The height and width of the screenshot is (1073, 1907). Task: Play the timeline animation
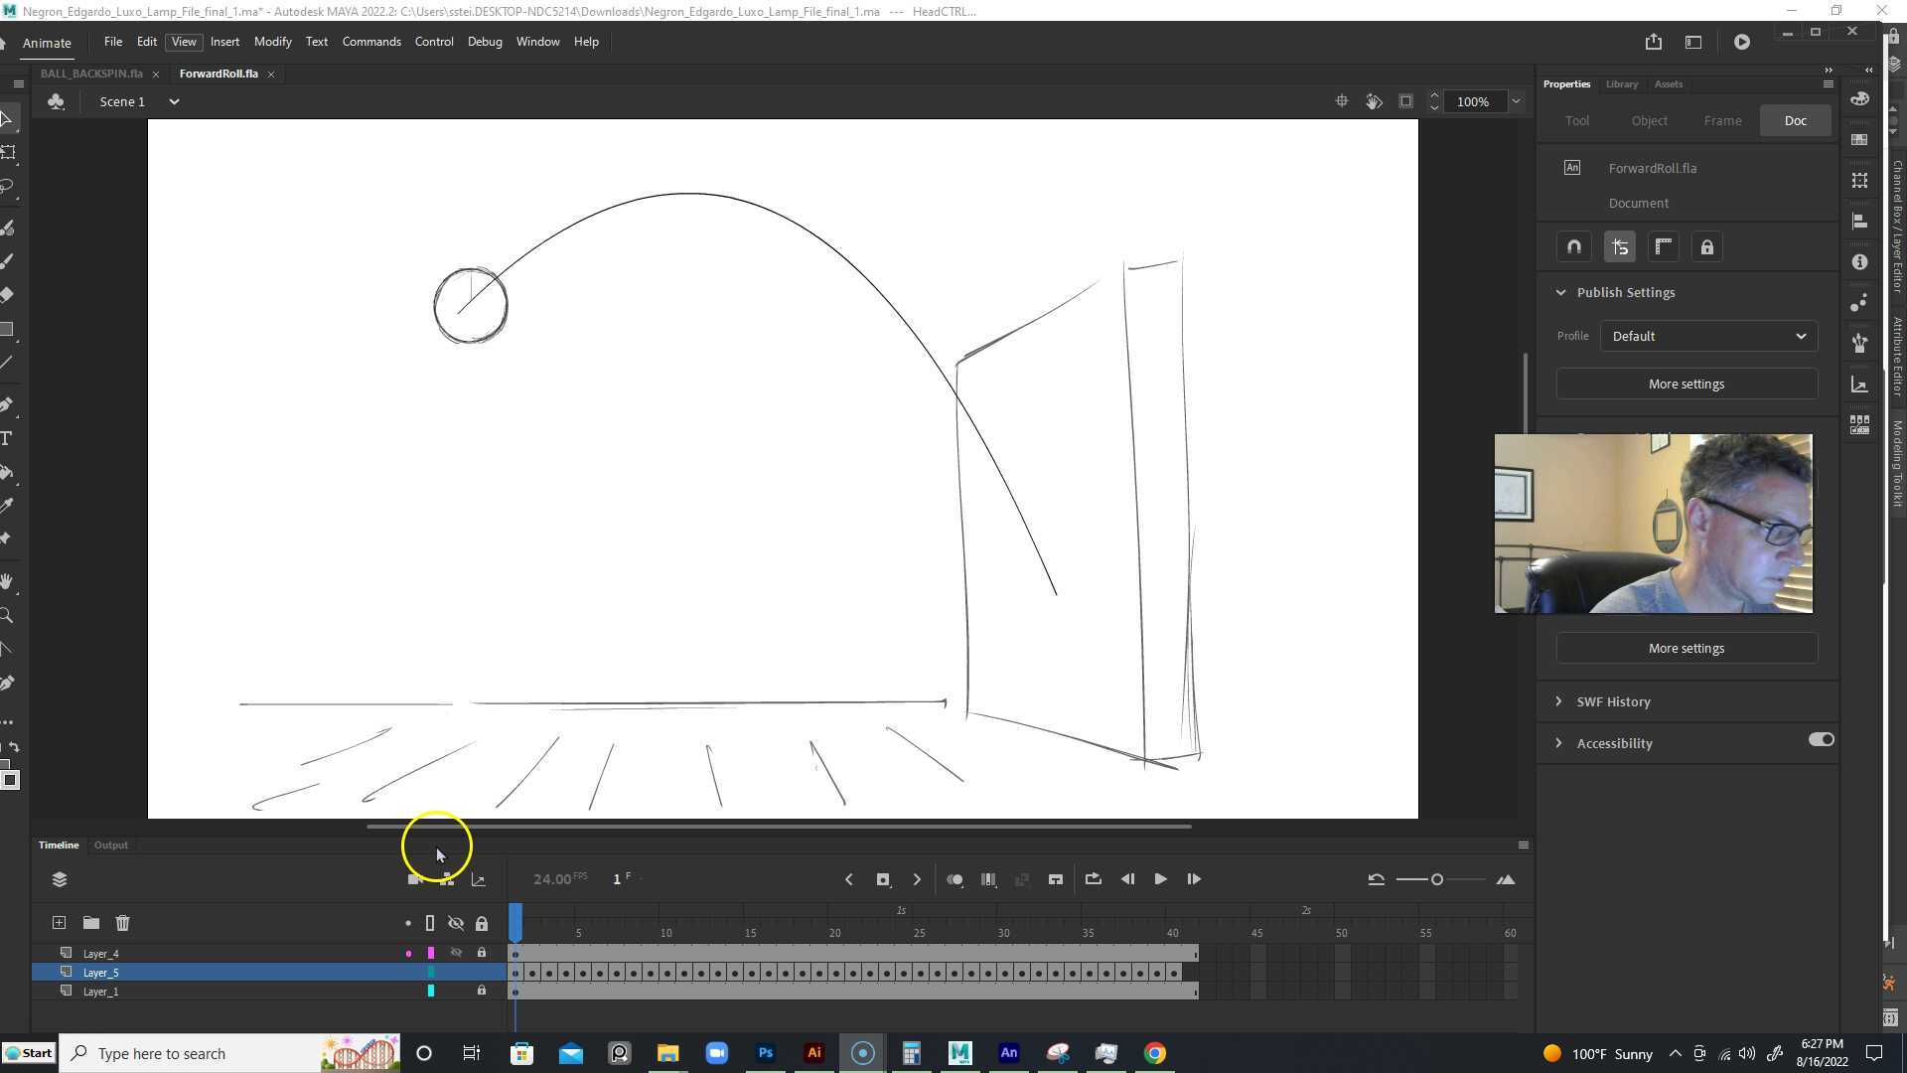tap(1159, 879)
